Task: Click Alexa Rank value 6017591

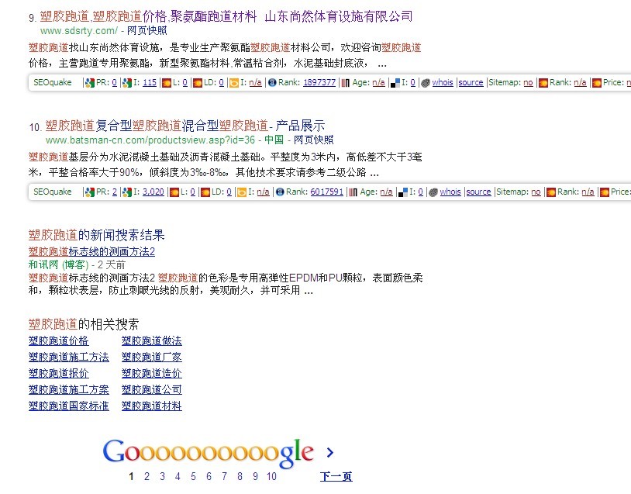Action: (x=327, y=192)
